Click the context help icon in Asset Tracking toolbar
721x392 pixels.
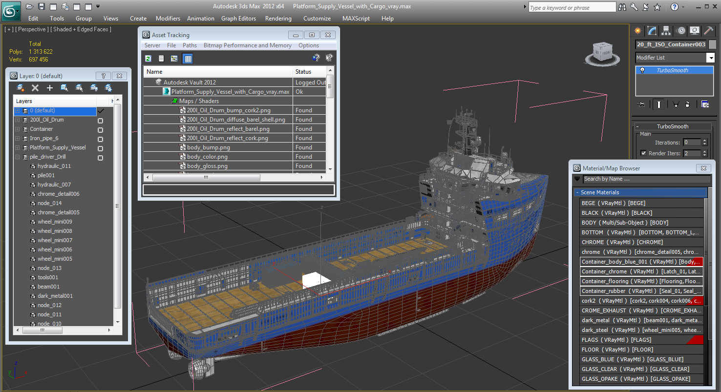point(329,58)
